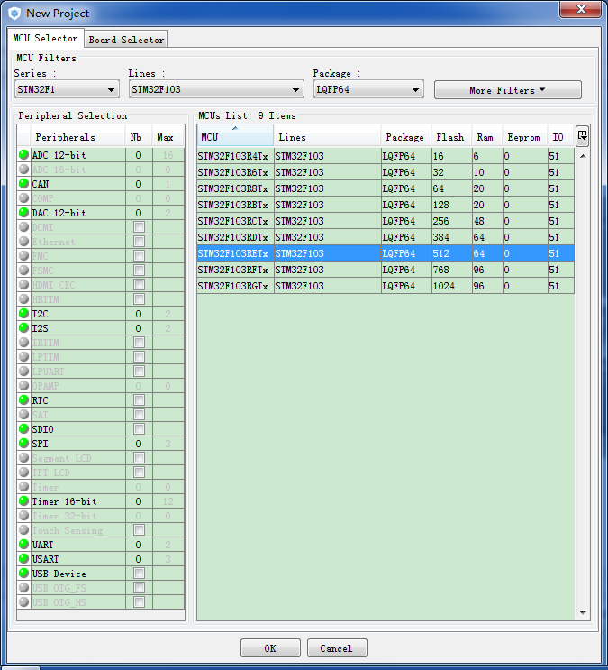The height and width of the screenshot is (670, 608).
Task: Click the gray status dot beside OPAMP
Action: pos(24,385)
